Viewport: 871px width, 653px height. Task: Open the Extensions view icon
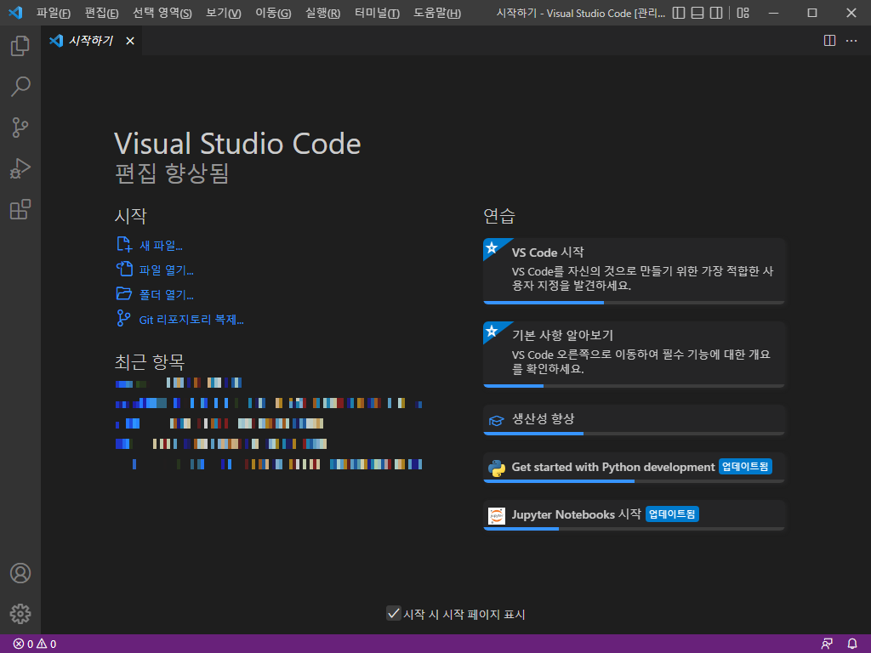pyautogui.click(x=20, y=210)
